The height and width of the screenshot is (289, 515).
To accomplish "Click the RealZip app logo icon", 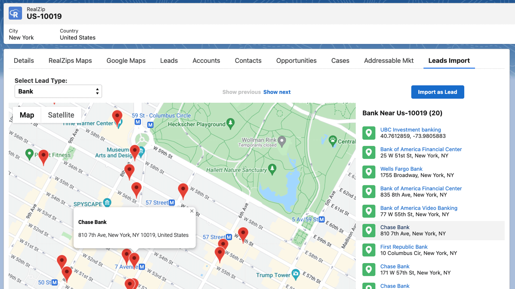I will tap(15, 13).
